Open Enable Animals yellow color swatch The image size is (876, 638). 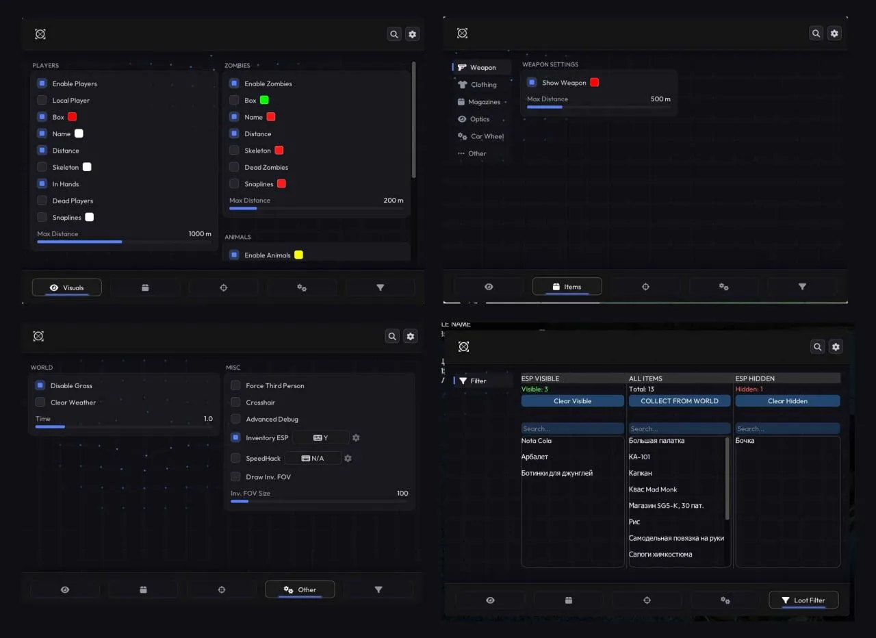click(x=298, y=255)
